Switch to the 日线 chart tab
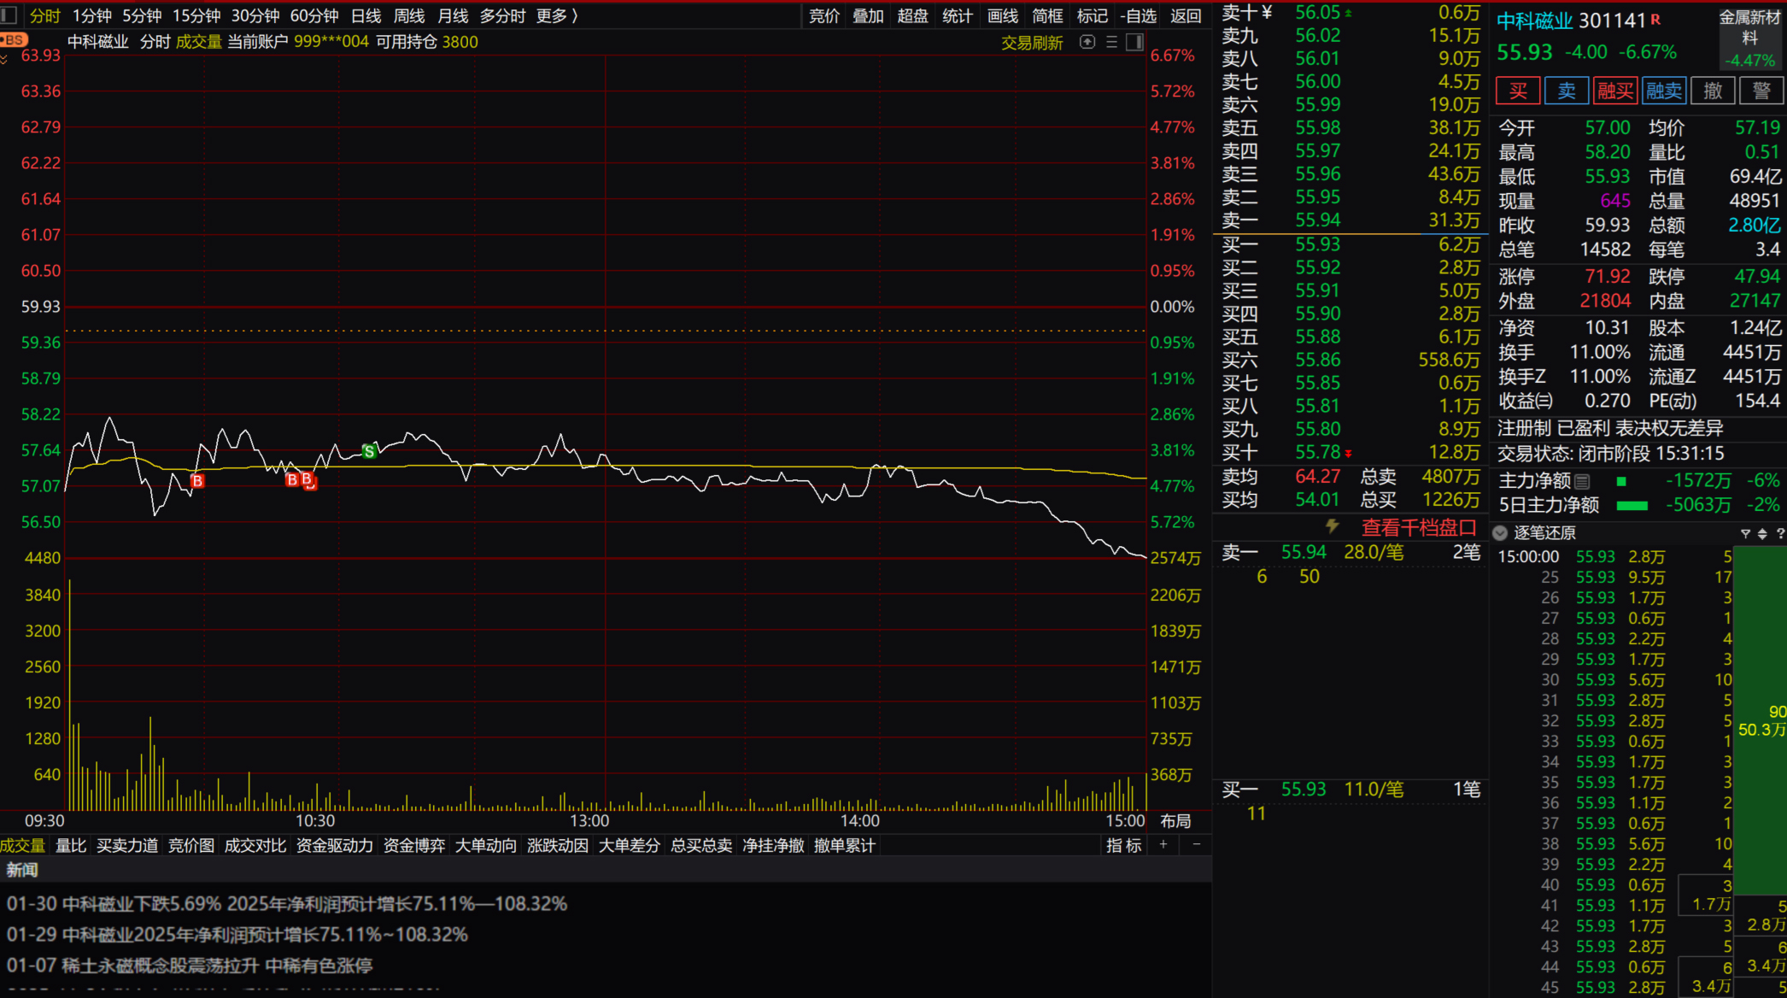This screenshot has width=1787, height=998. pyautogui.click(x=366, y=16)
